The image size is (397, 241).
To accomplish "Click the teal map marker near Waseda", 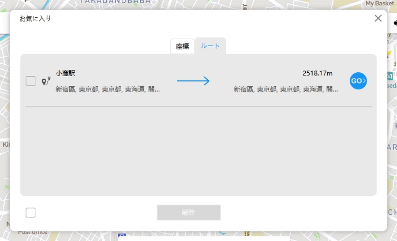I will tap(390, 76).
